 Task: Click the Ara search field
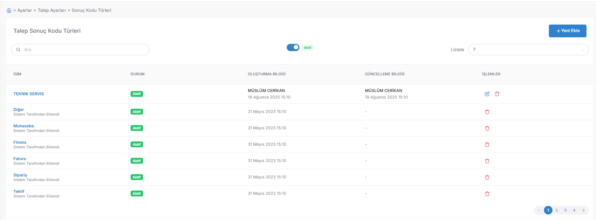point(80,50)
